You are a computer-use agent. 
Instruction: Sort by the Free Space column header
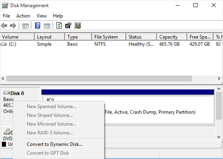click(x=200, y=37)
